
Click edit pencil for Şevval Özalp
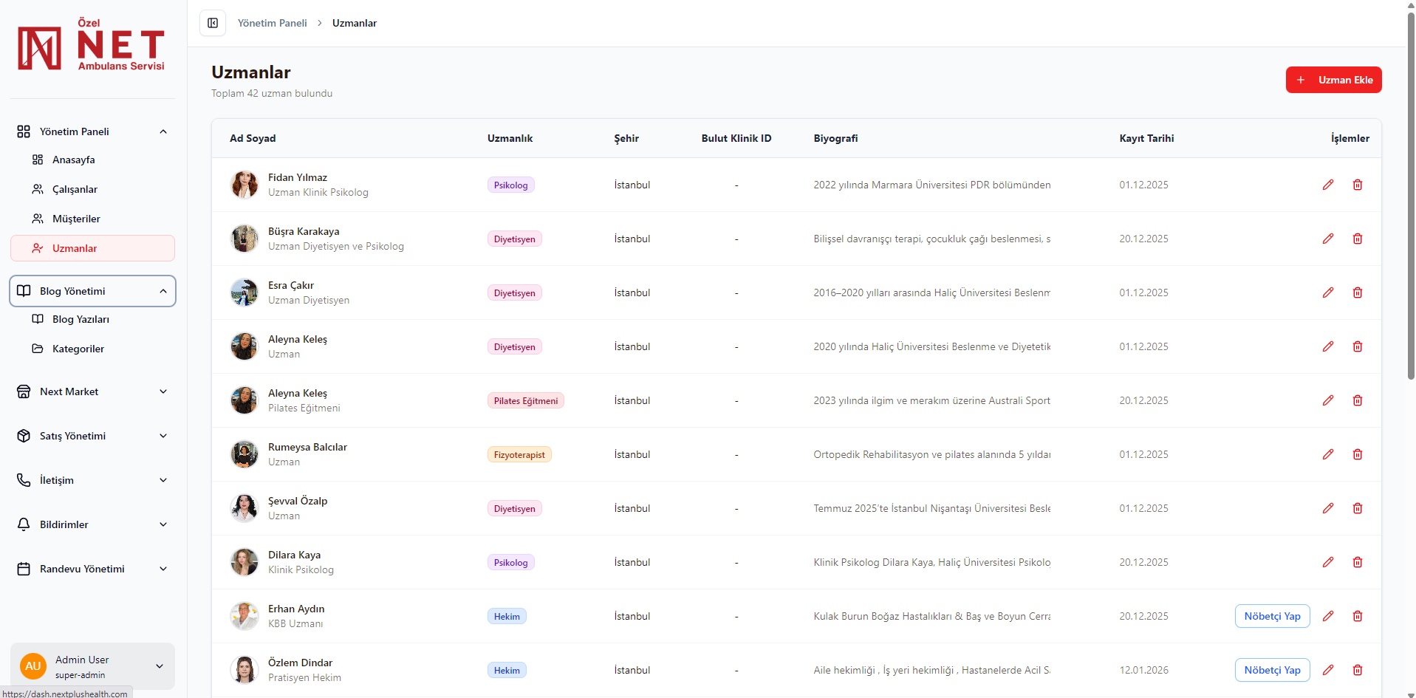click(1327, 508)
